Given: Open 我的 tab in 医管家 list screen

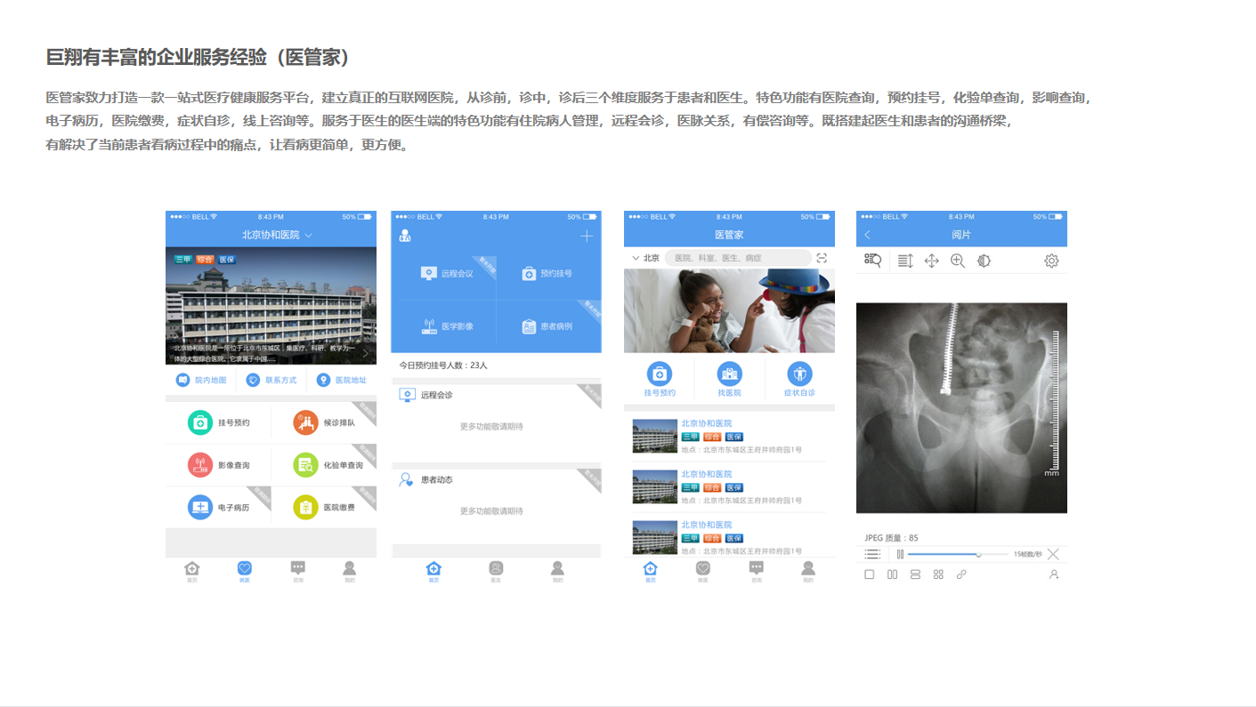Looking at the screenshot, I should (807, 570).
